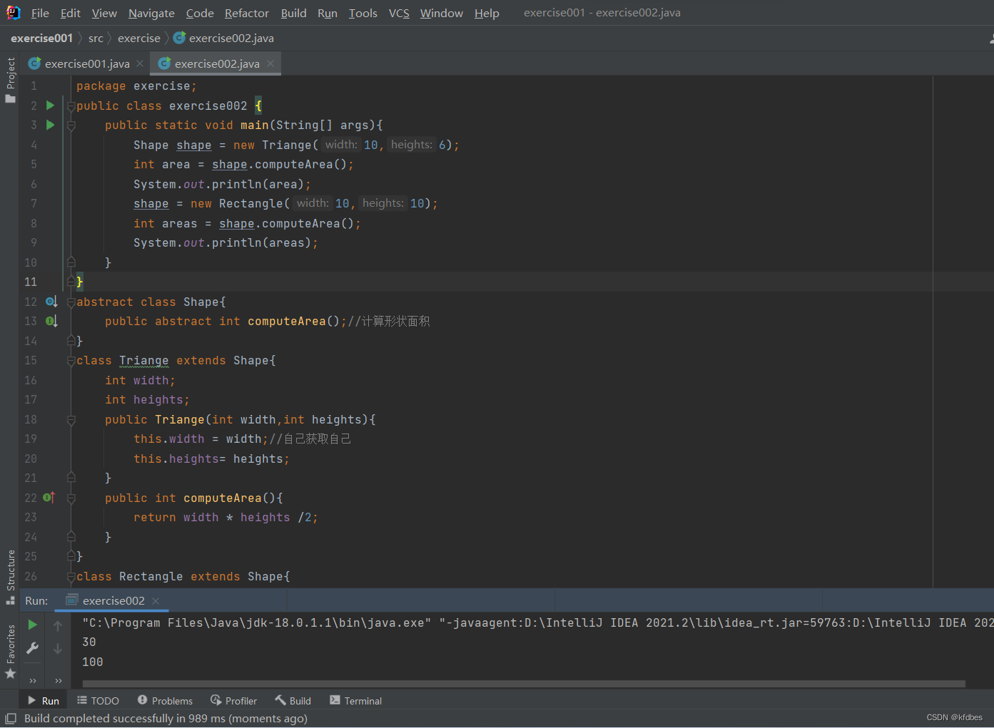Screen dimensions: 994x728
Task: Toggle the Structure tool window
Action: point(10,575)
